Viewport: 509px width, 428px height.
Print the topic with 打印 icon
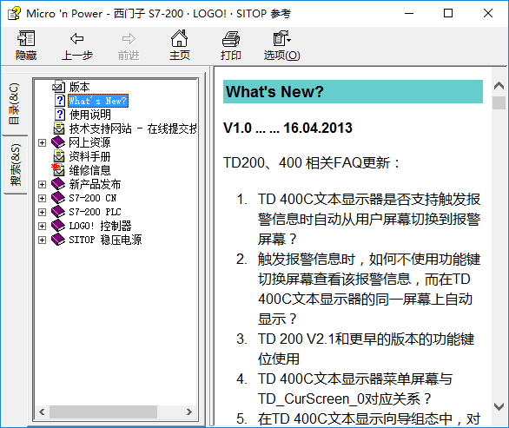231,45
